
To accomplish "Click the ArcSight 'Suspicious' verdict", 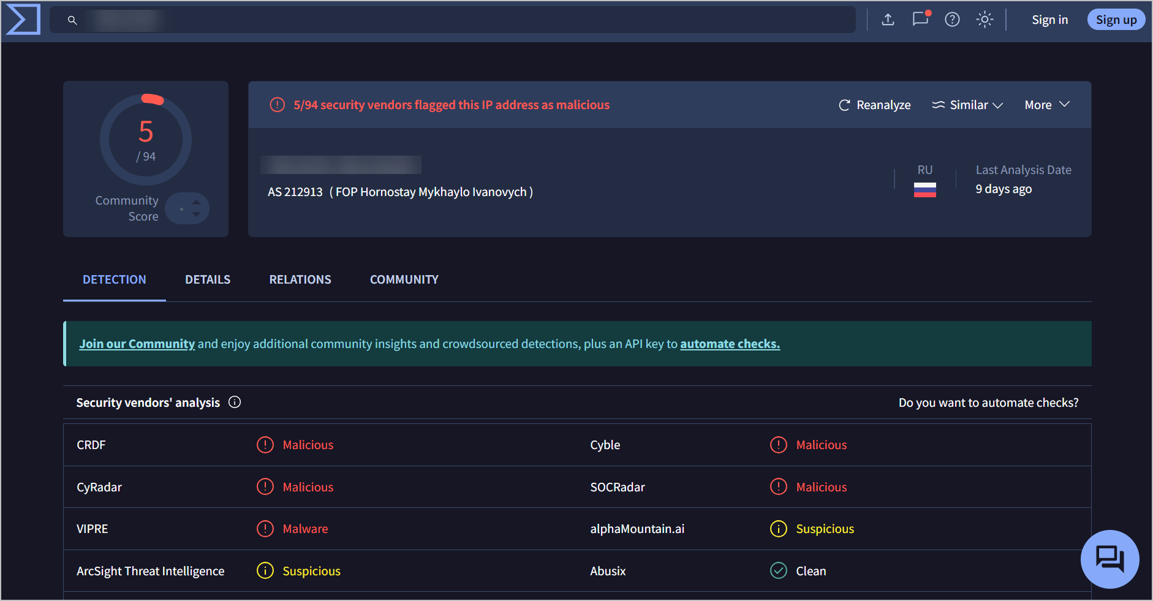I will pos(311,571).
